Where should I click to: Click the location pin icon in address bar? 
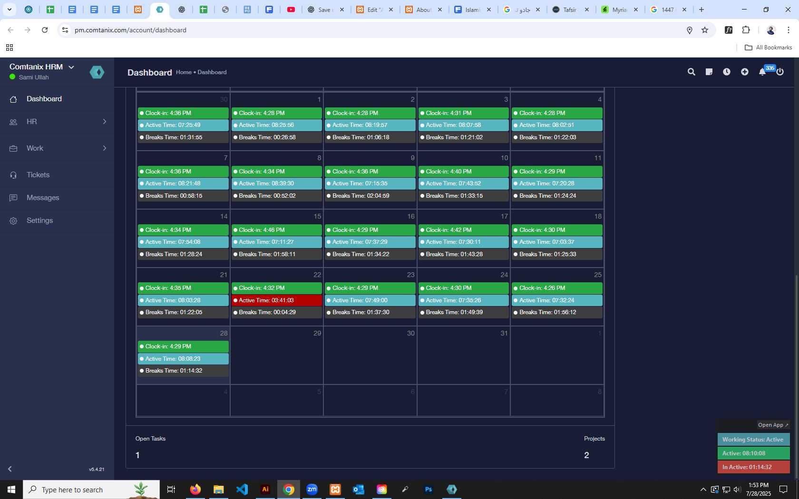tap(690, 30)
